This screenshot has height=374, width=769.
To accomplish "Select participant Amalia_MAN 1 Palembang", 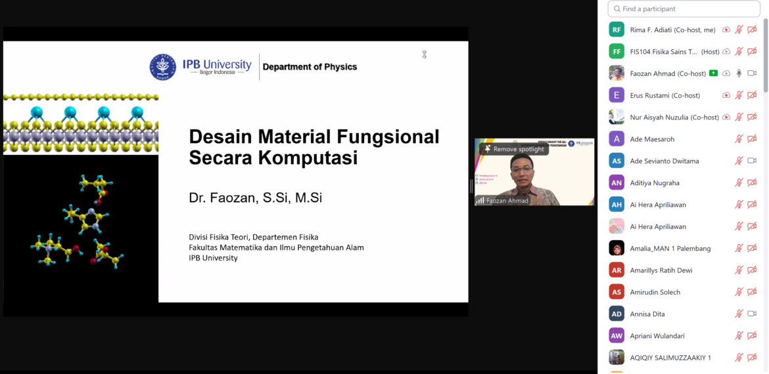I will point(670,249).
